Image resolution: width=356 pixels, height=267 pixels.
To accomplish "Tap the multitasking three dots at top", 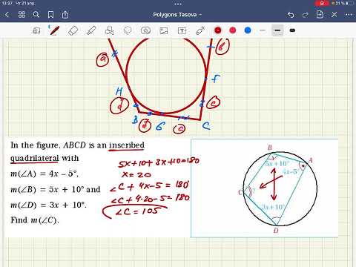I will (x=178, y=4).
